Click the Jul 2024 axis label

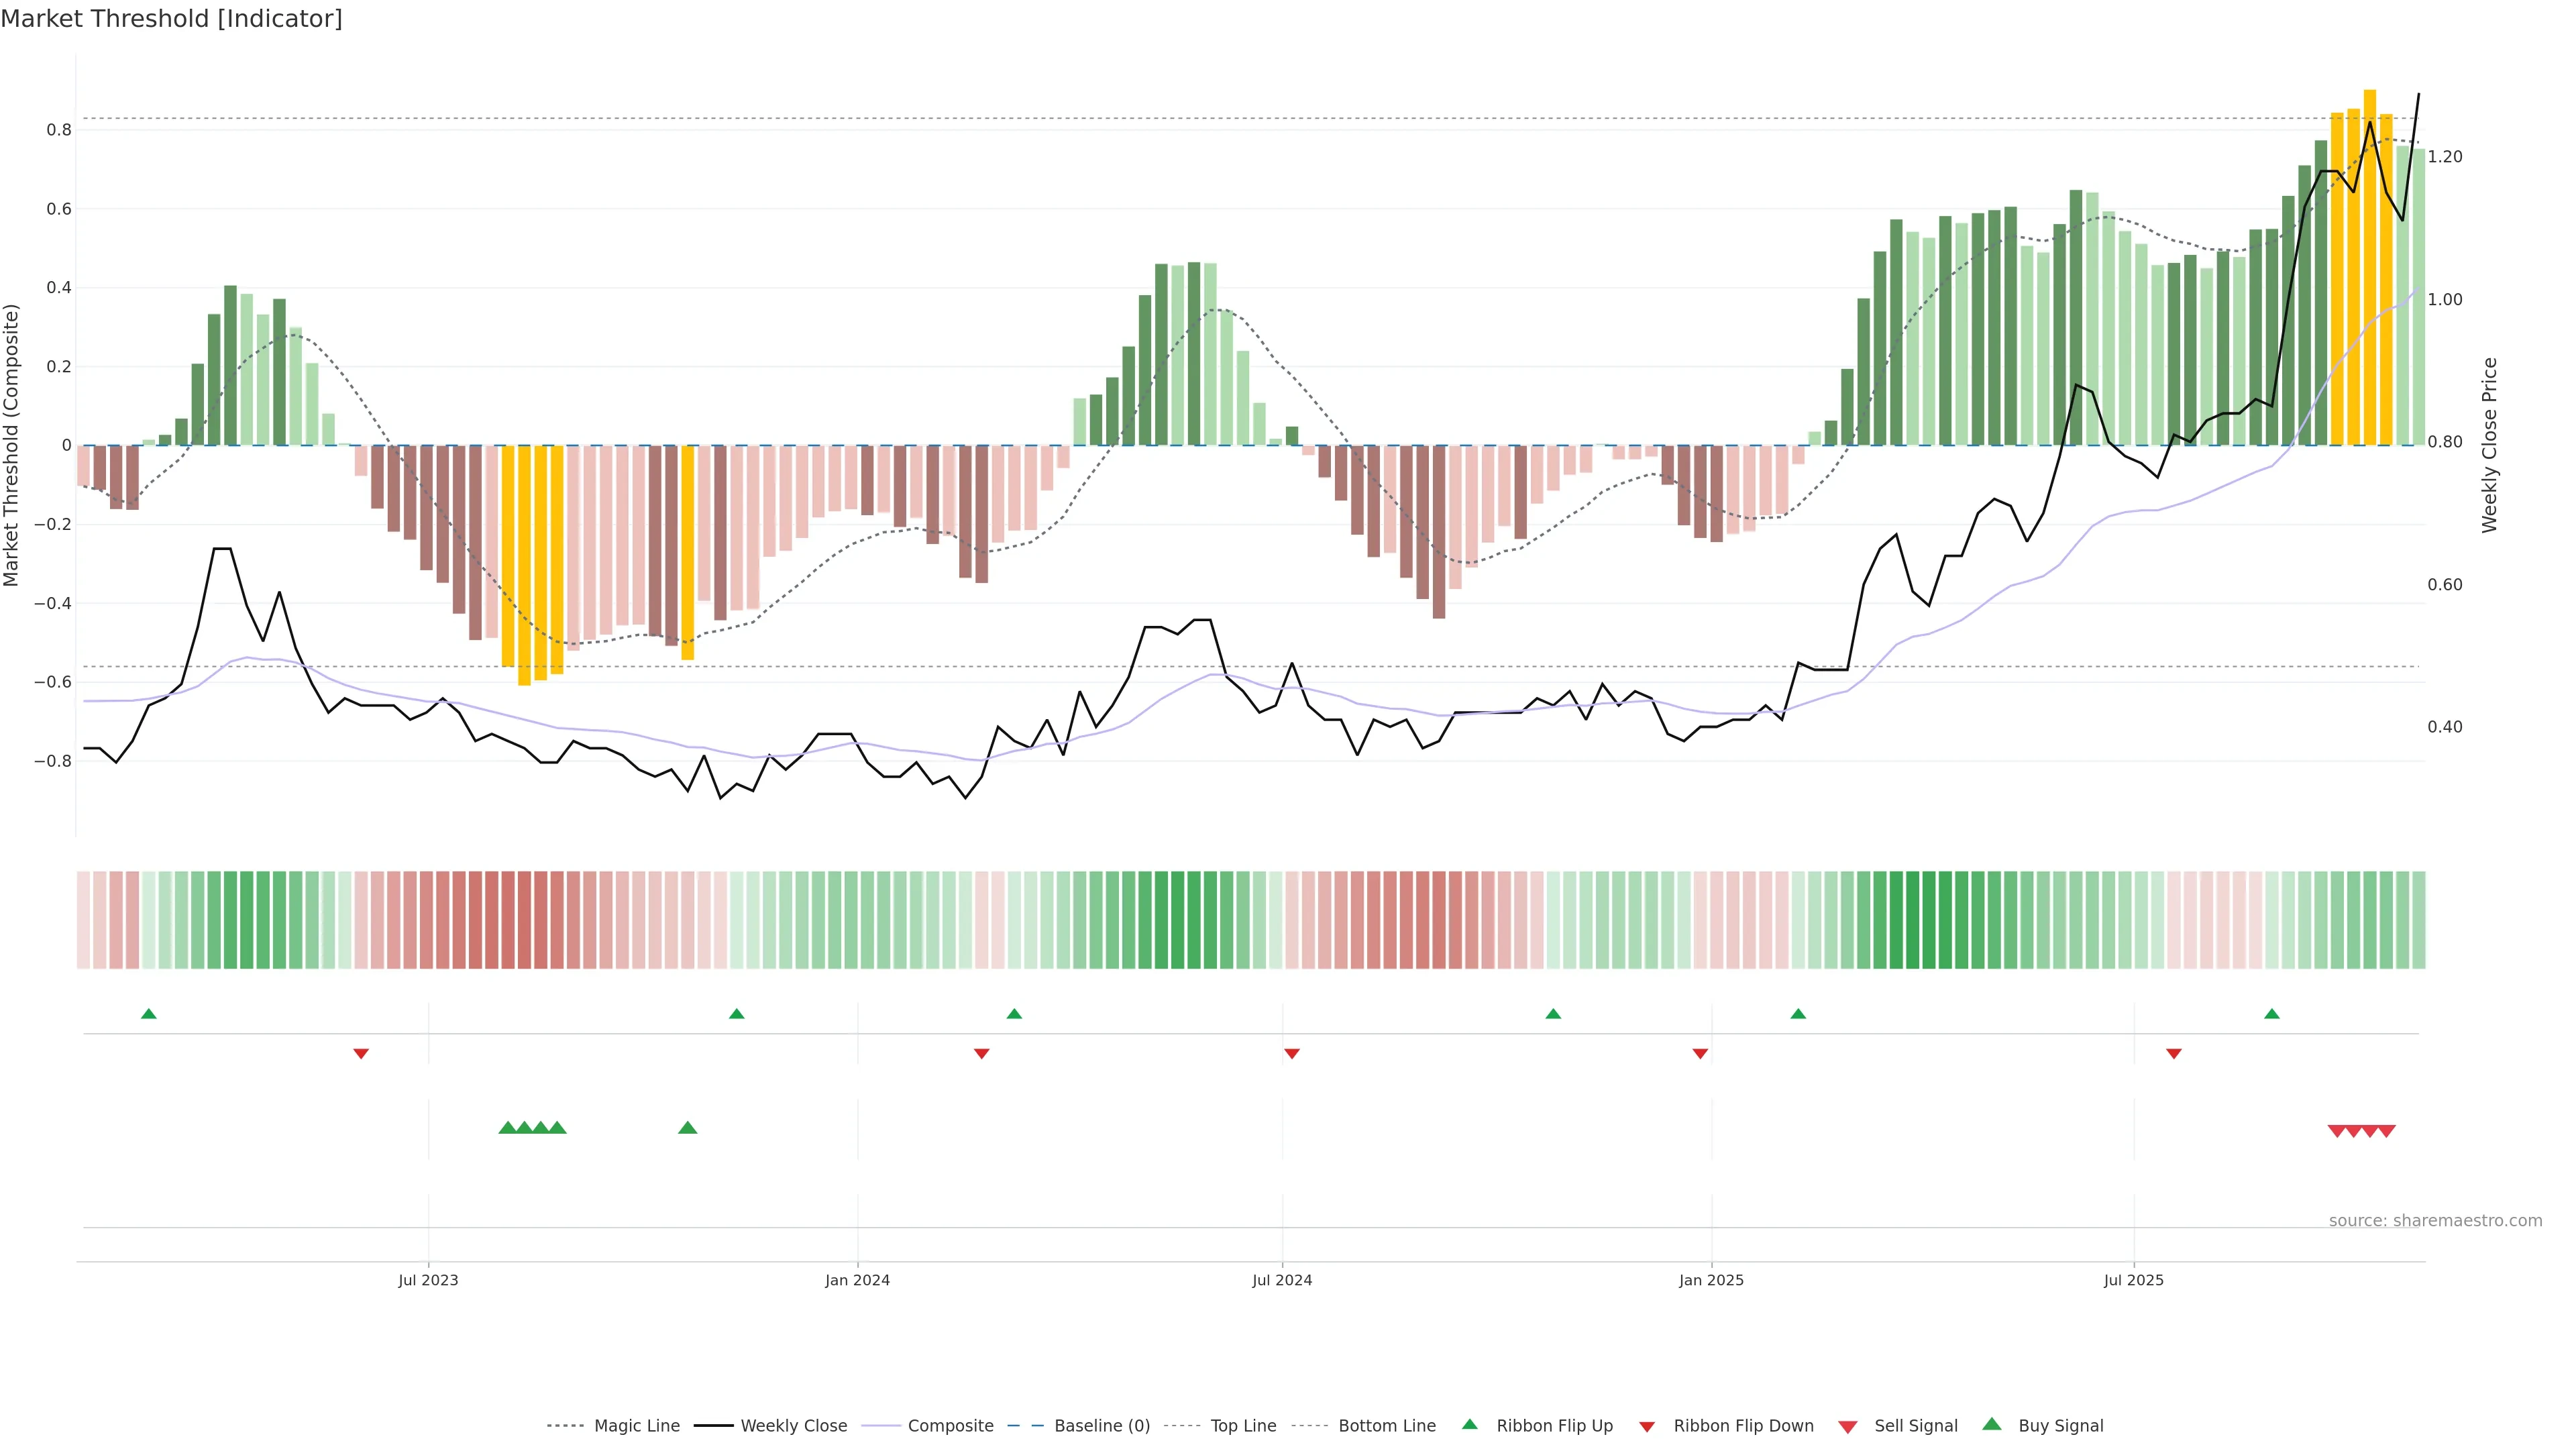coord(1282,1280)
